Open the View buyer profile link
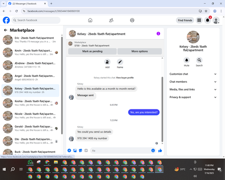Viewport: 225px width, 180px height. coord(125,78)
